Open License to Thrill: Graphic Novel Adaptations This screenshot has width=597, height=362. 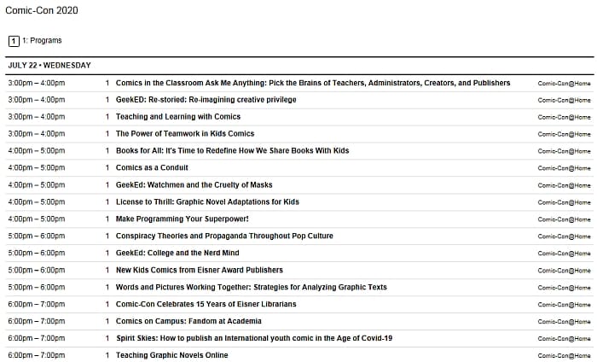207,202
